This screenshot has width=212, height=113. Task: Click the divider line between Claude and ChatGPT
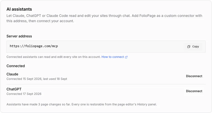pos(106,84)
